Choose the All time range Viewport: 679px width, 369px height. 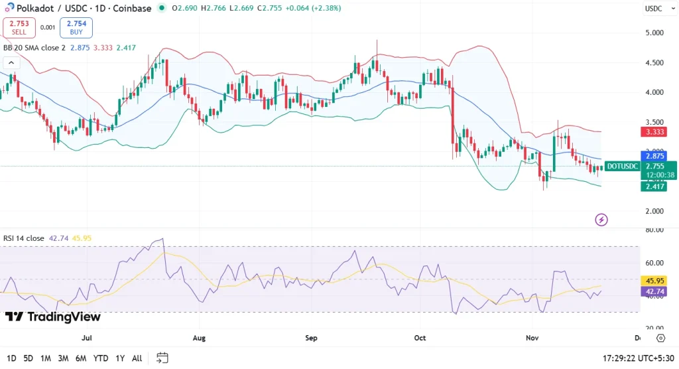tap(137, 358)
